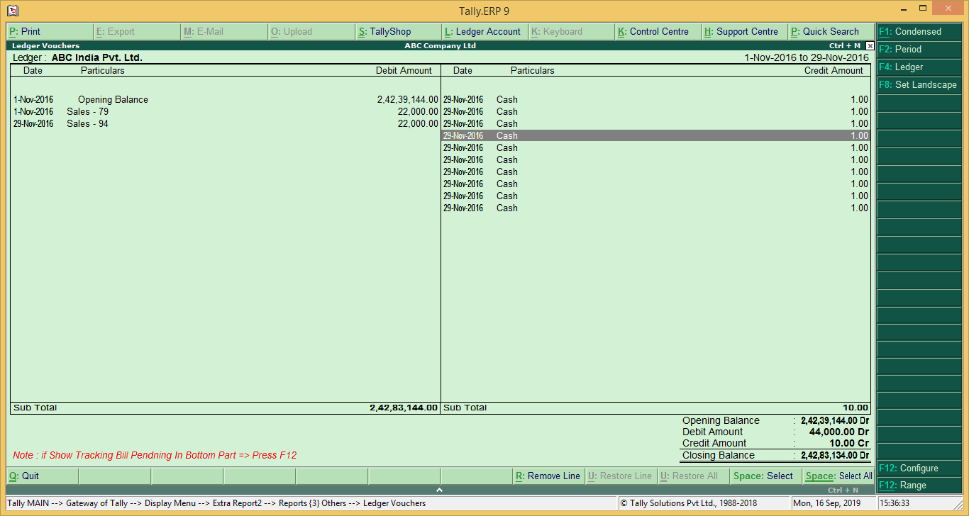Open the Ledger Account menu
The width and height of the screenshot is (969, 516).
[x=484, y=31]
